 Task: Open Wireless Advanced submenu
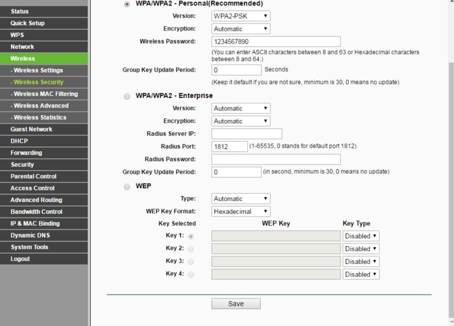tap(44, 106)
